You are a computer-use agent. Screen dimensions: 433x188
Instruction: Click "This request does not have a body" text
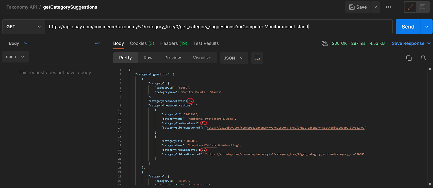(x=55, y=72)
